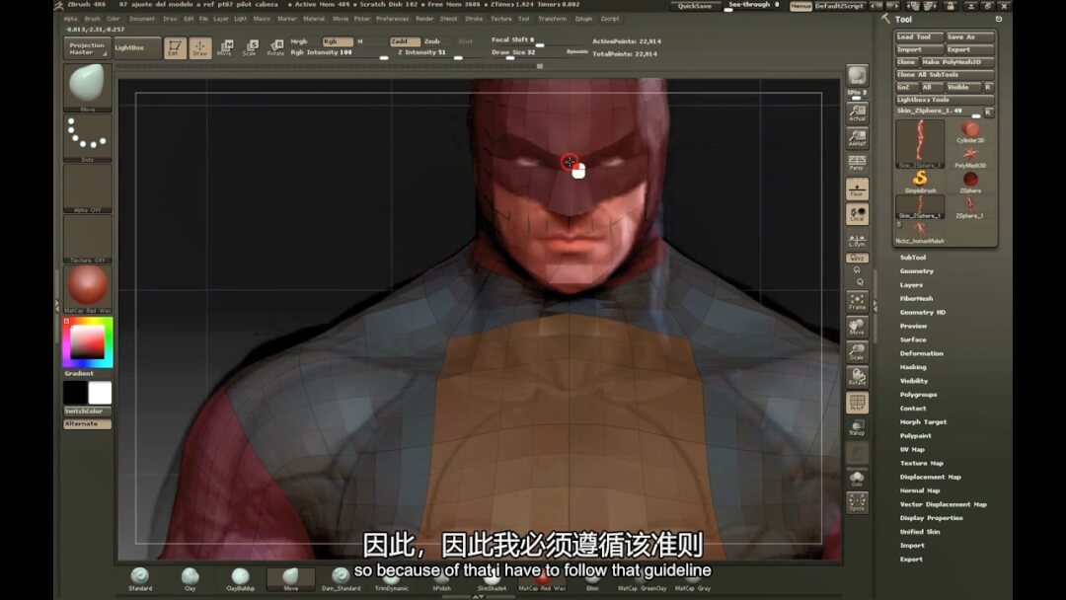Open the Texture Off selector
1066x600 pixels.
point(88,239)
